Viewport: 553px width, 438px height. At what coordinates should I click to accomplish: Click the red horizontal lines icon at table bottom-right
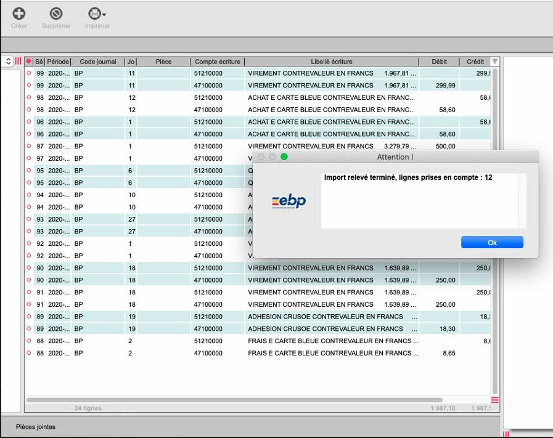495,400
